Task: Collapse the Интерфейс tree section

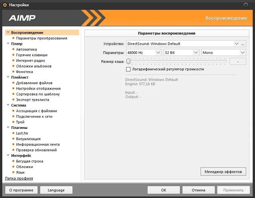Action: coord(8,155)
